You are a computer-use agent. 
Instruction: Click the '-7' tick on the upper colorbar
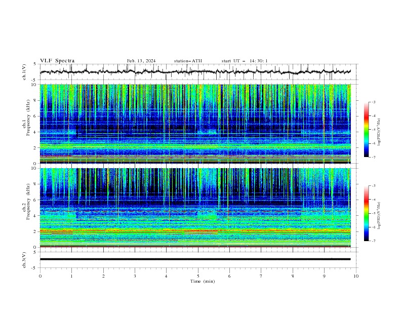pyautogui.click(x=373, y=157)
